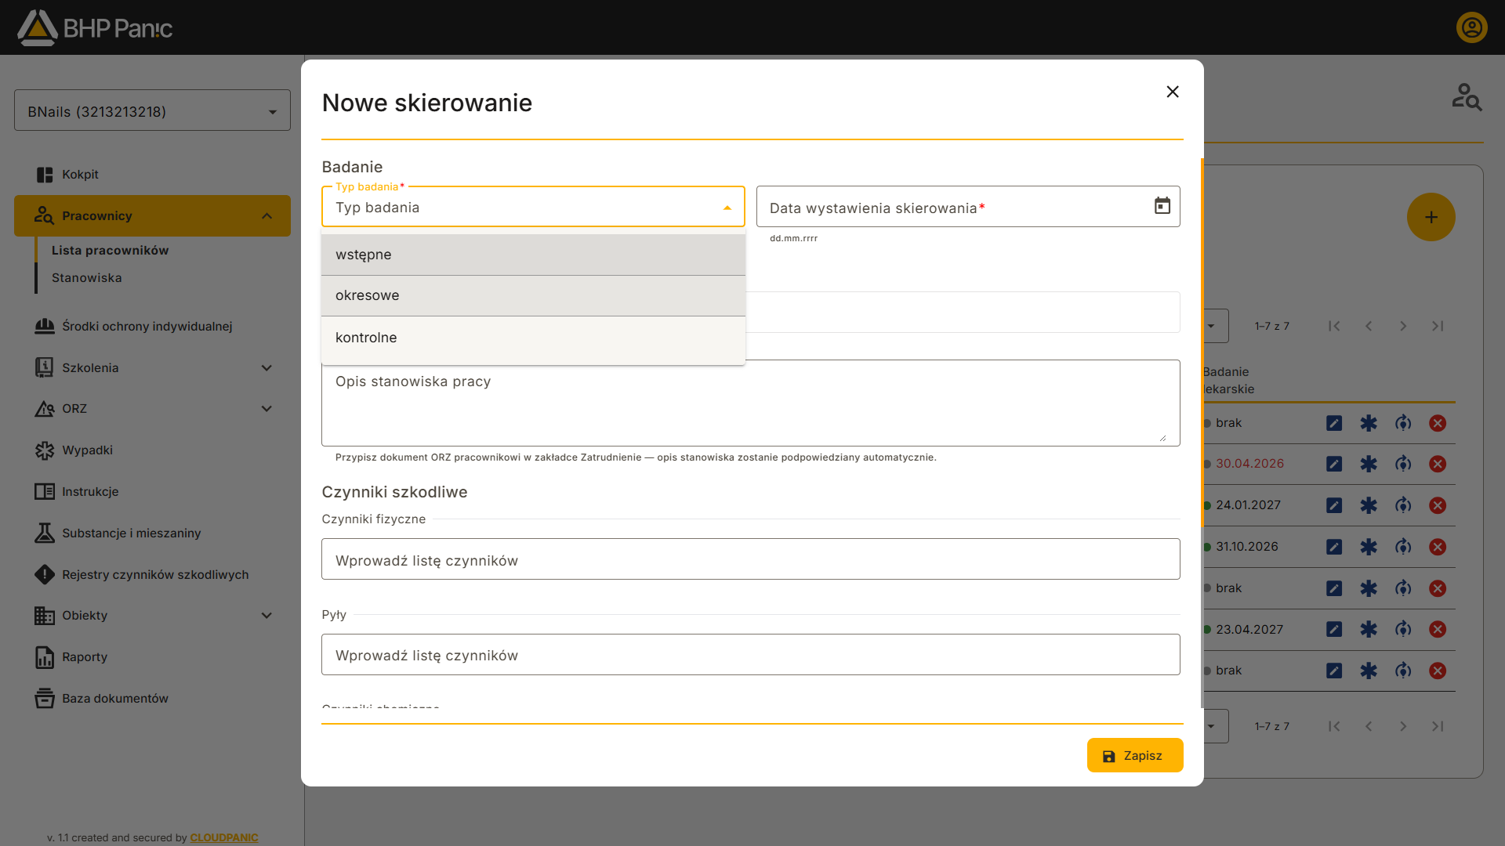Click the Obiekty building icon

click(x=45, y=616)
